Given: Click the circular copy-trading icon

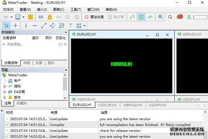Looking at the screenshot, I should (x=77, y=17).
